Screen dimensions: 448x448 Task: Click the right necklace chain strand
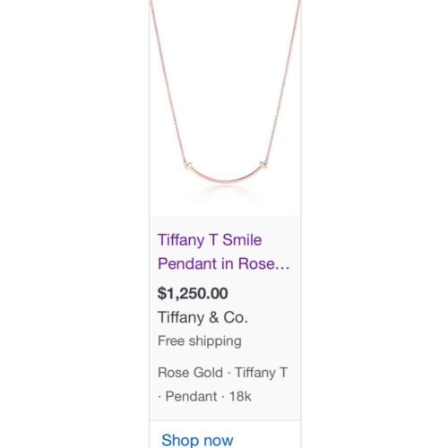282,81
